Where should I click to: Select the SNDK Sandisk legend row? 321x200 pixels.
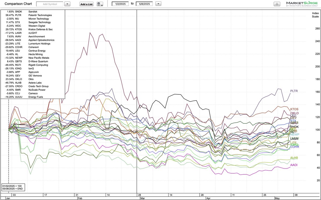32,12
